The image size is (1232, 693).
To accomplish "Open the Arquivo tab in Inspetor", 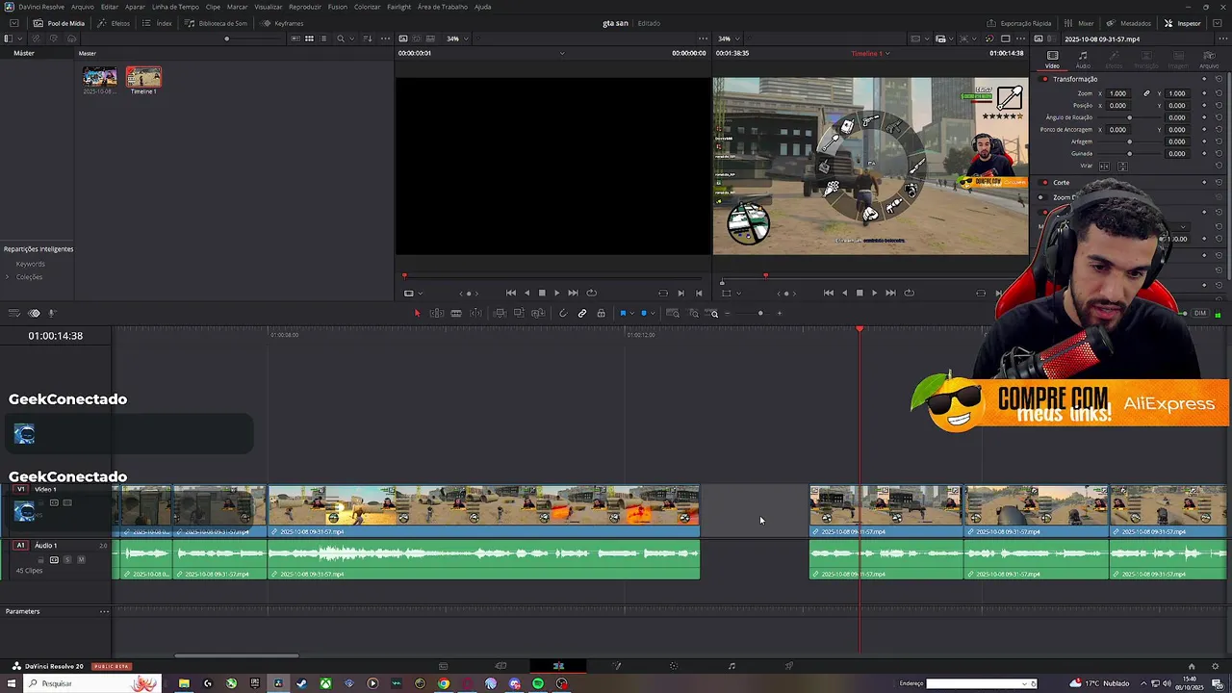I will click(1208, 60).
